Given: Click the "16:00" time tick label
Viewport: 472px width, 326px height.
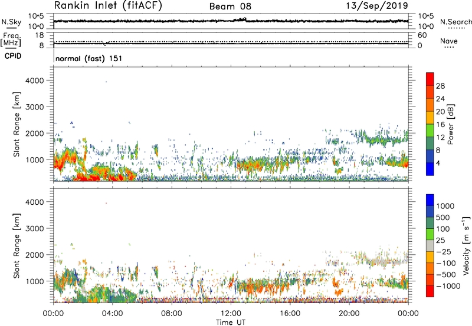Looking at the screenshot, I should [290, 314].
